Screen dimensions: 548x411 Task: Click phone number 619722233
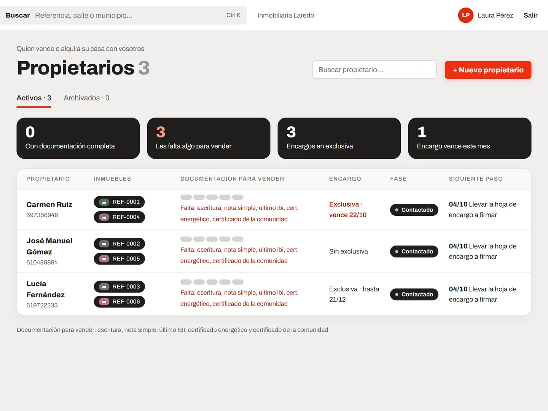42,305
